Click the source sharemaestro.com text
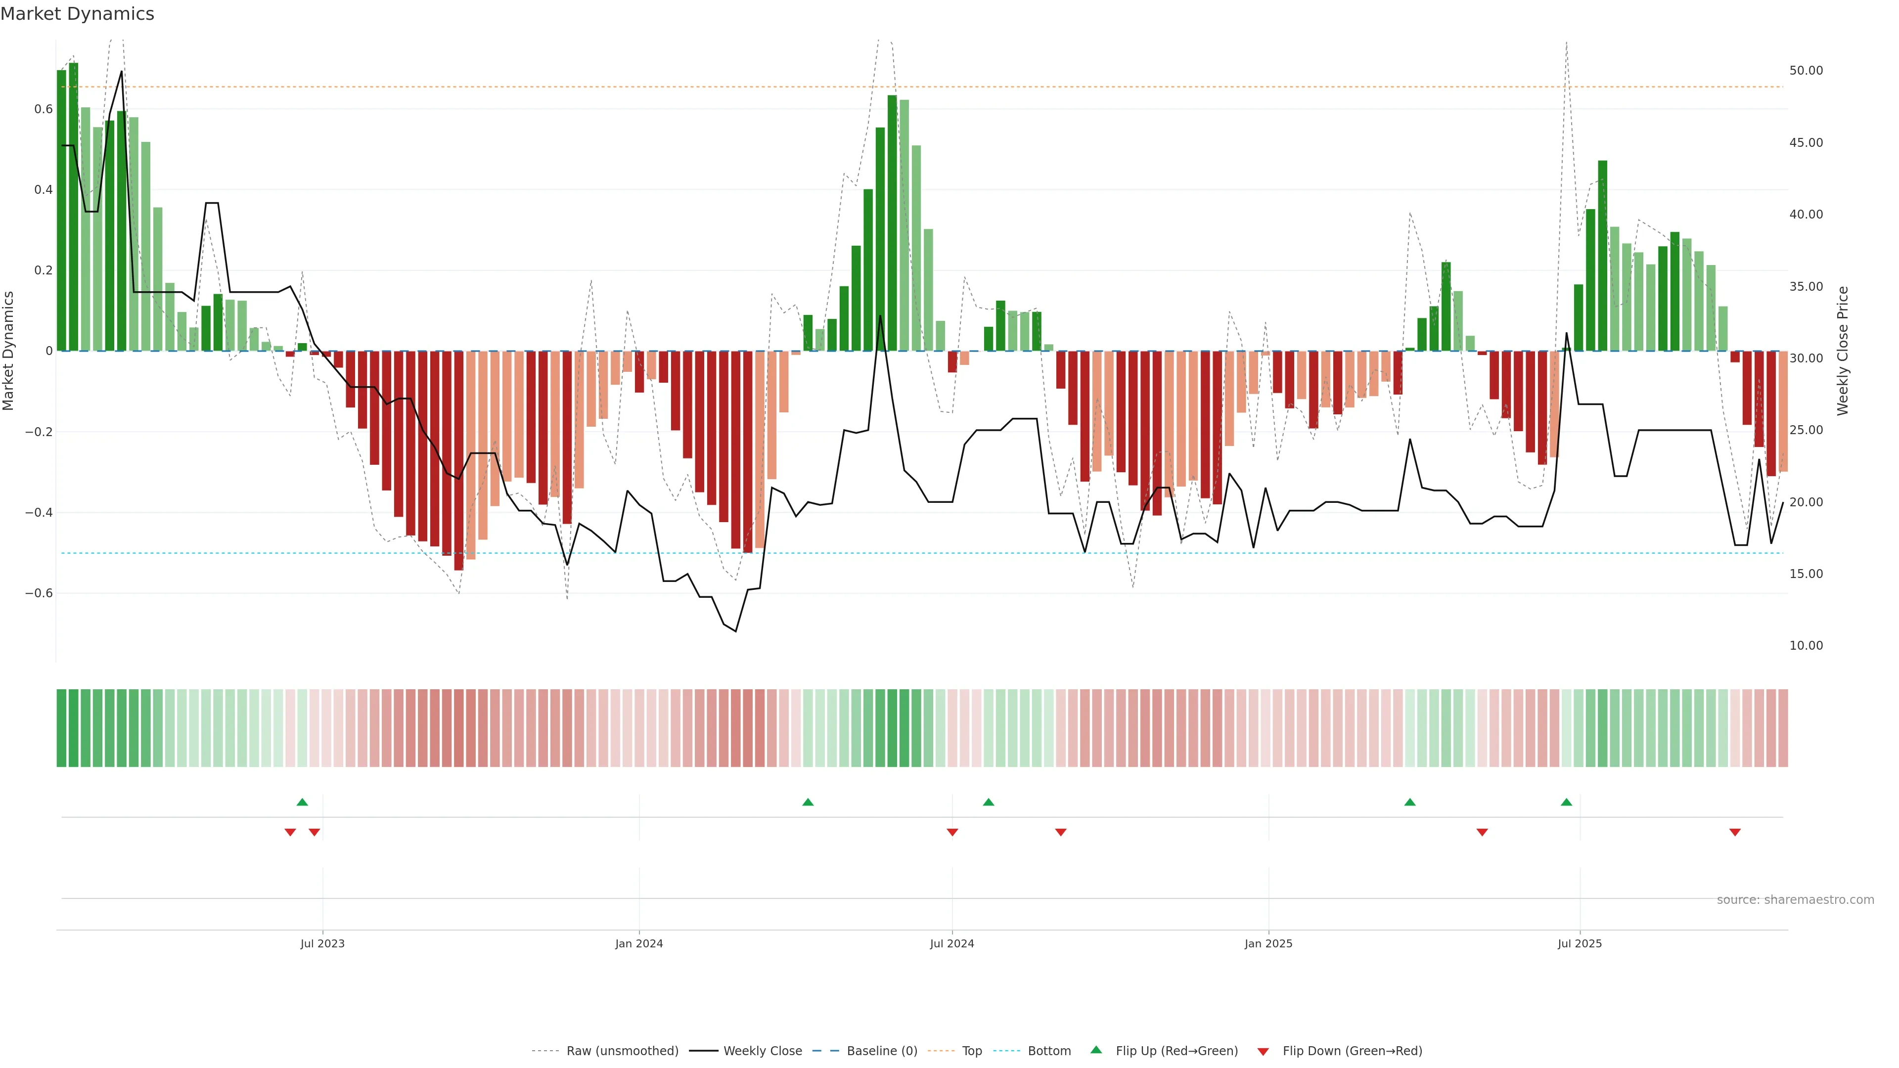 click(1795, 899)
